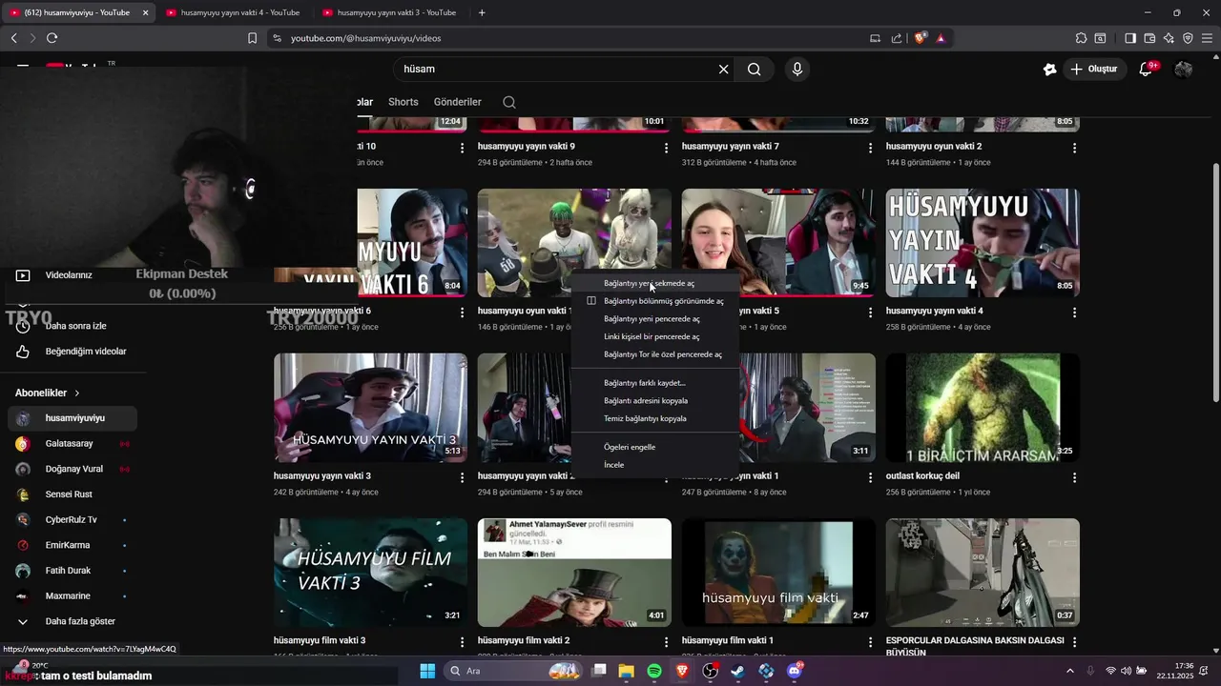Open the outlast korkuç deil thumbnail

click(x=983, y=408)
